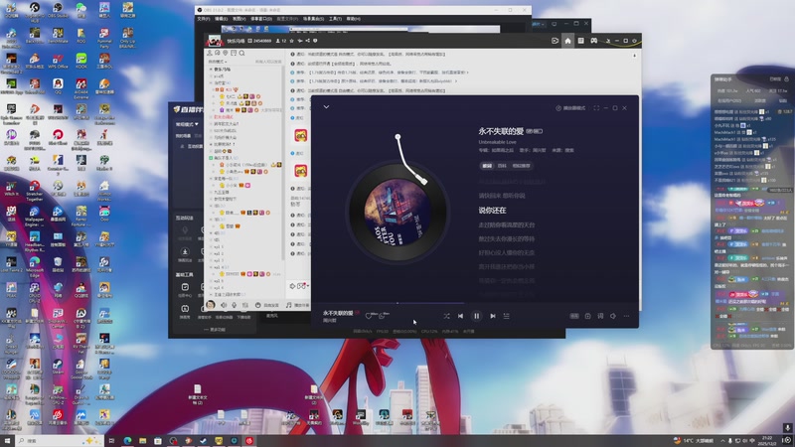Click the sound quality badge in player bar
Viewport: 795px width, 447px height.
574,316
